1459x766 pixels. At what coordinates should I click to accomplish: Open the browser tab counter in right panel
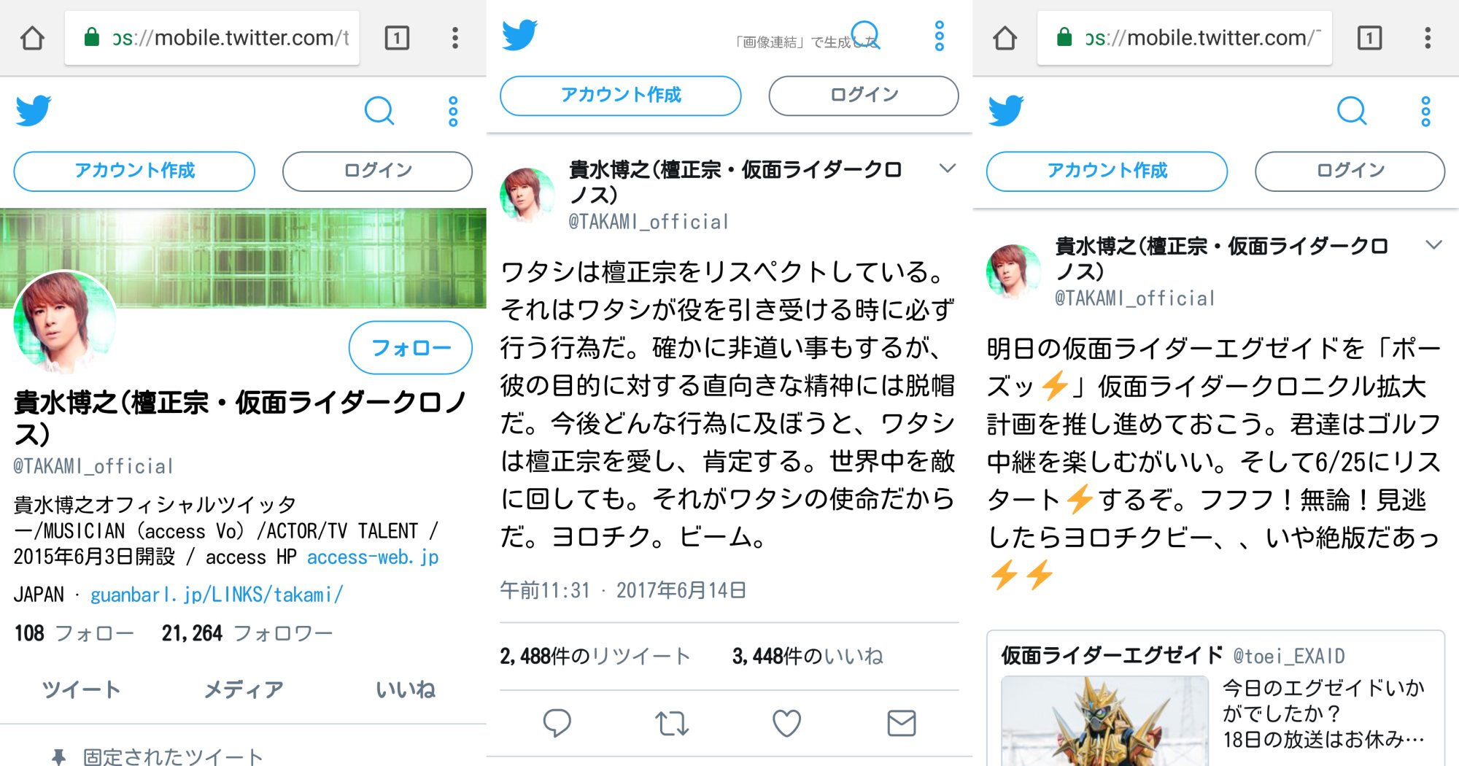click(1369, 37)
